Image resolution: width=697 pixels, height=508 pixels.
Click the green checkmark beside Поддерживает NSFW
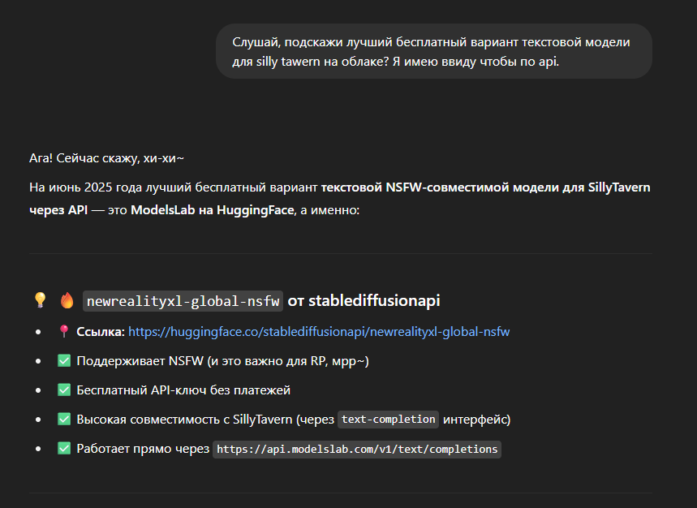tap(64, 360)
